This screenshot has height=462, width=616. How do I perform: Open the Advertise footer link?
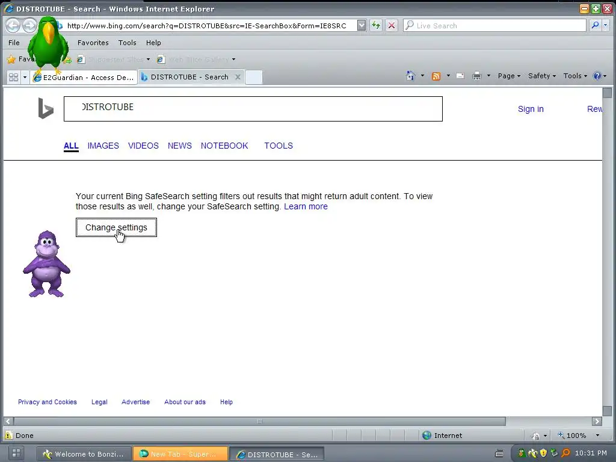135,402
